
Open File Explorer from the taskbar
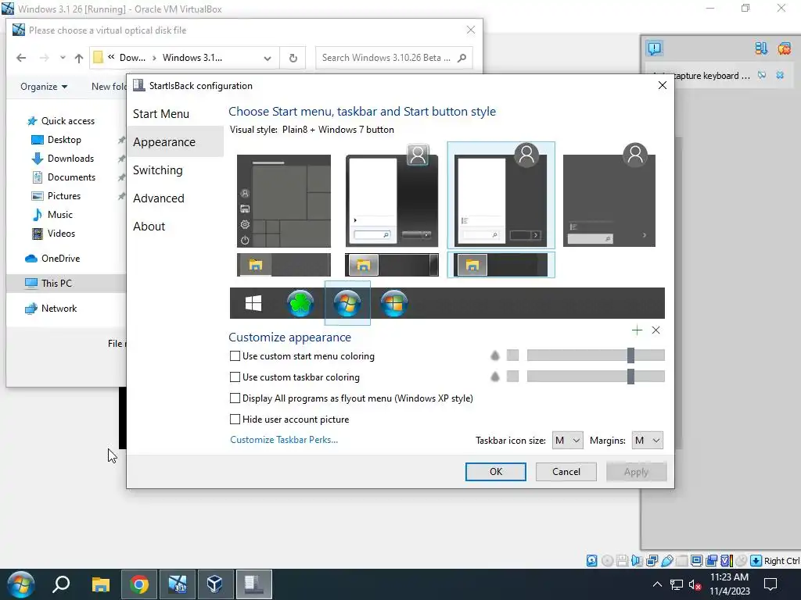(101, 584)
